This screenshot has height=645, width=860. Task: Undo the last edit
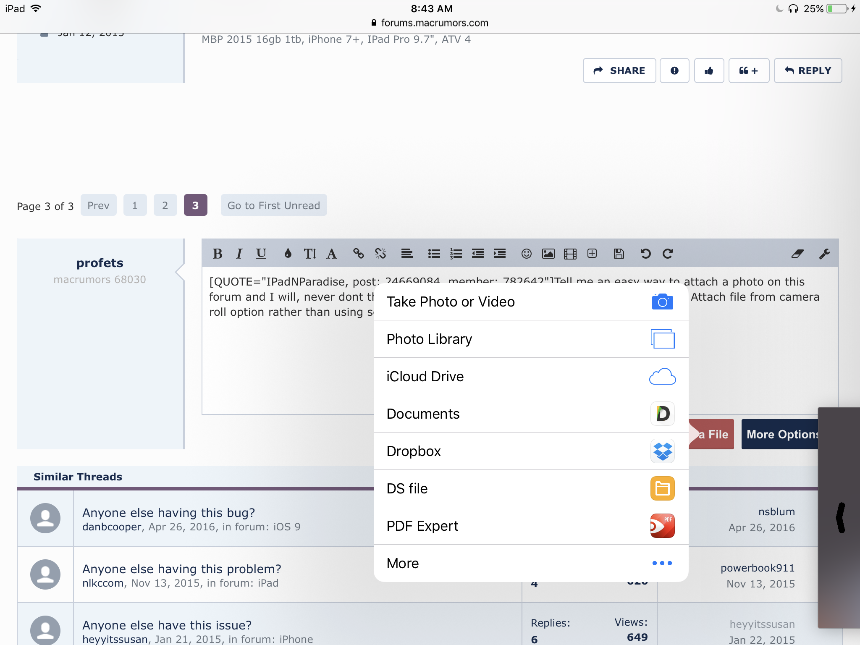(645, 254)
